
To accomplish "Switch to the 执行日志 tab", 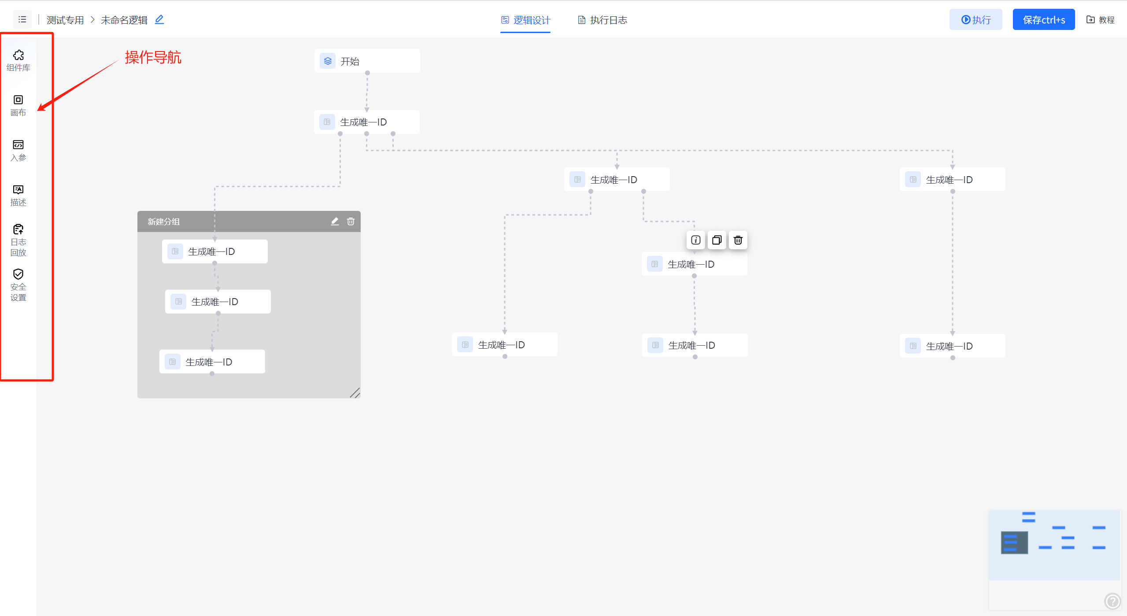I will (x=602, y=20).
